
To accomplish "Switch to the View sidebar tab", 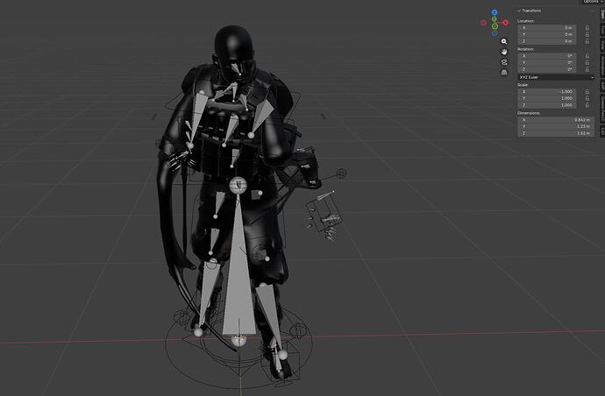I will [x=601, y=45].
